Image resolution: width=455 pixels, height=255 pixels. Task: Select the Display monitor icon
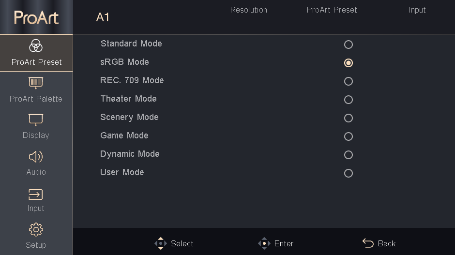(36, 120)
